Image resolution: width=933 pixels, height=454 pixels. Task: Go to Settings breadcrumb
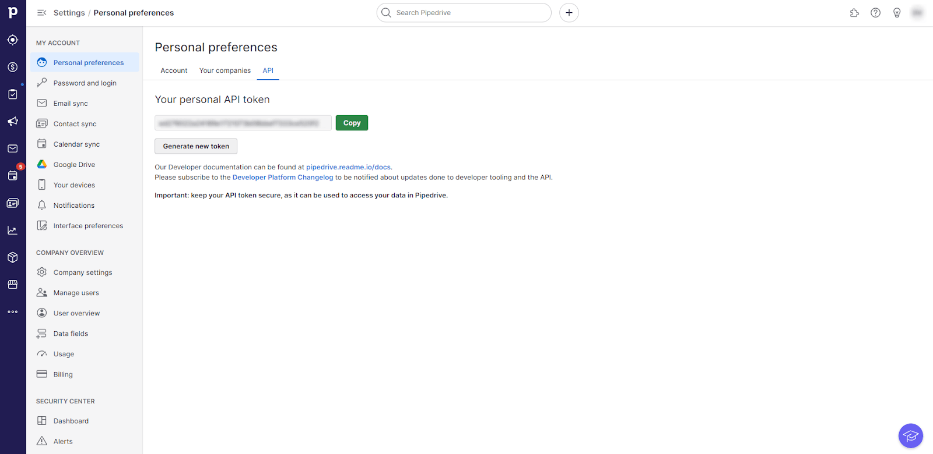[69, 13]
